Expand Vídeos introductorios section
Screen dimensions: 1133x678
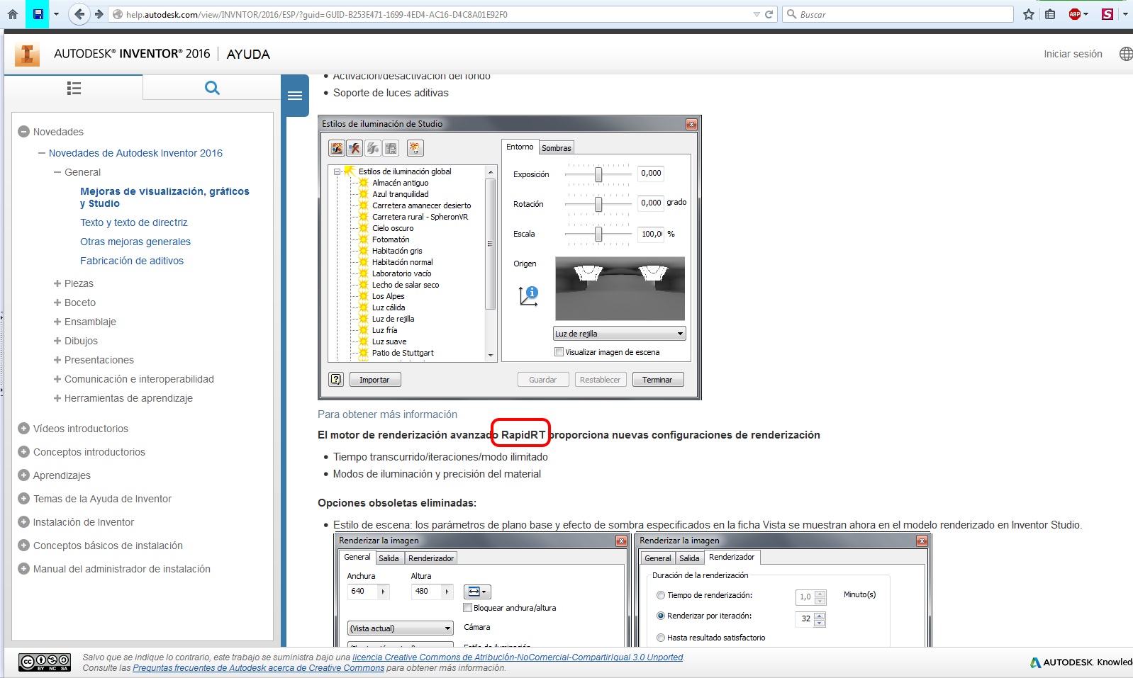pyautogui.click(x=23, y=429)
